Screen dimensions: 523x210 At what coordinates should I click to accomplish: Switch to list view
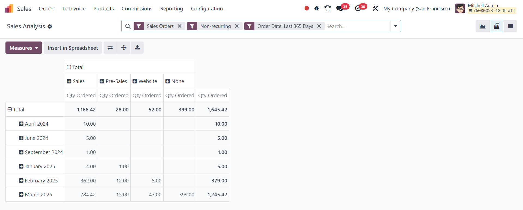click(x=510, y=26)
